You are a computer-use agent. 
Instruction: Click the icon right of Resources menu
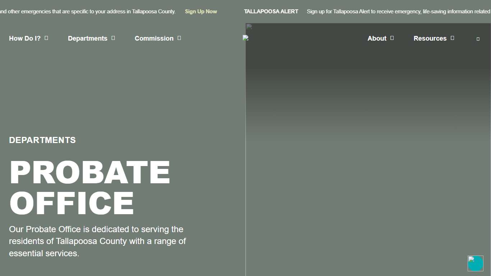pyautogui.click(x=478, y=39)
